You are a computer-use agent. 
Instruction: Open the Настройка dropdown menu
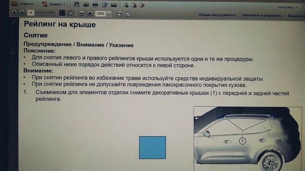[x=288, y=8]
